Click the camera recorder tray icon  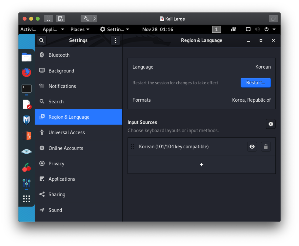coord(233,29)
